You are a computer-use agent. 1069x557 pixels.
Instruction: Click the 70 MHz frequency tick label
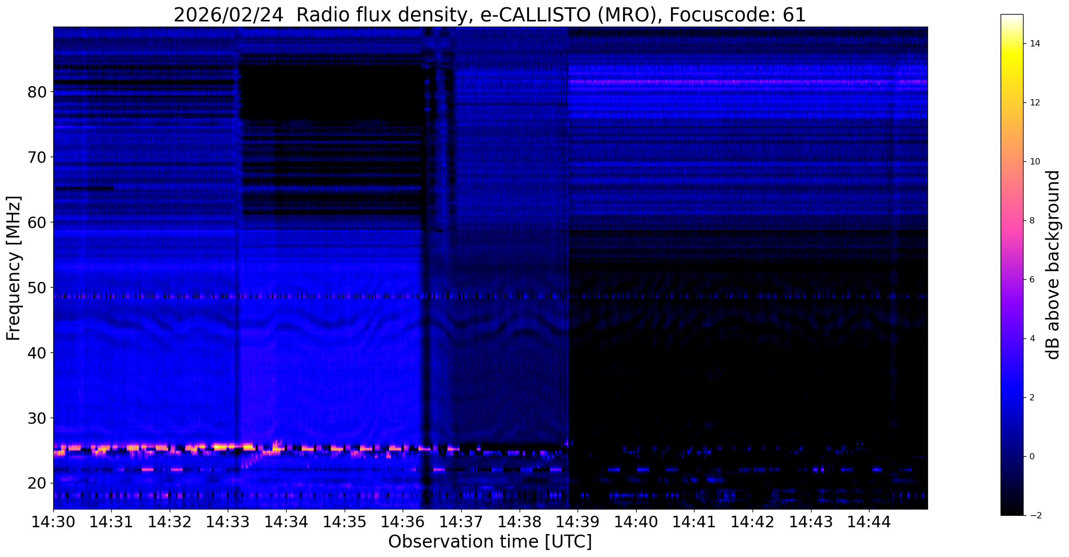point(37,157)
